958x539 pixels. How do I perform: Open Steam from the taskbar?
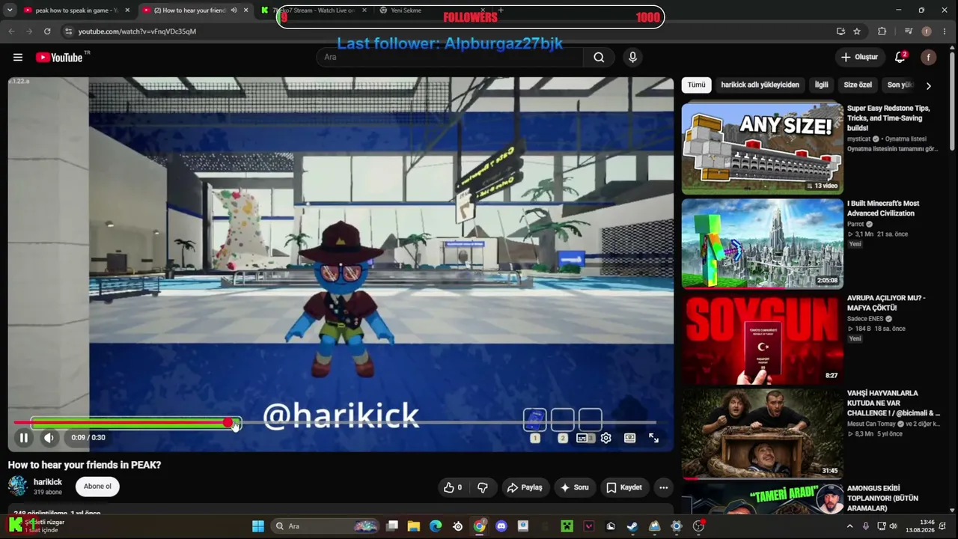[632, 526]
